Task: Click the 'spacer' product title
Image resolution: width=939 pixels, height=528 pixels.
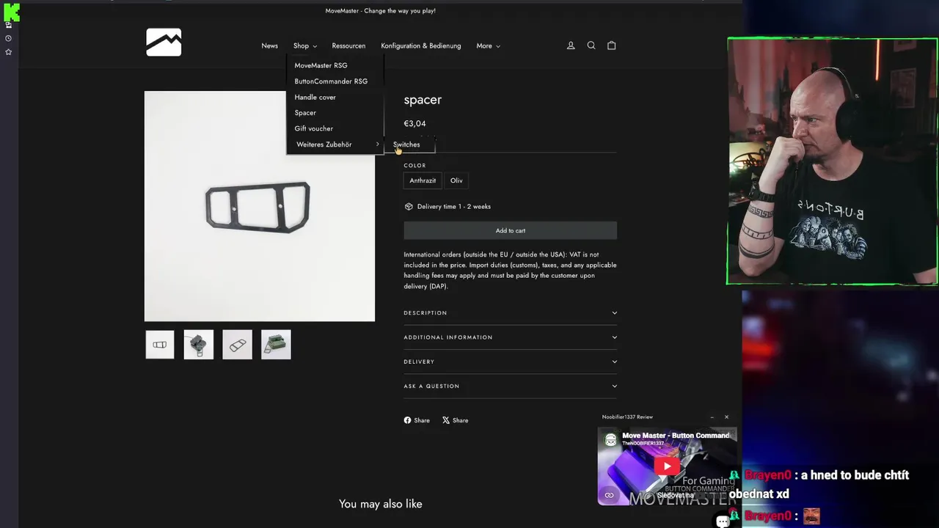Action: tap(423, 100)
